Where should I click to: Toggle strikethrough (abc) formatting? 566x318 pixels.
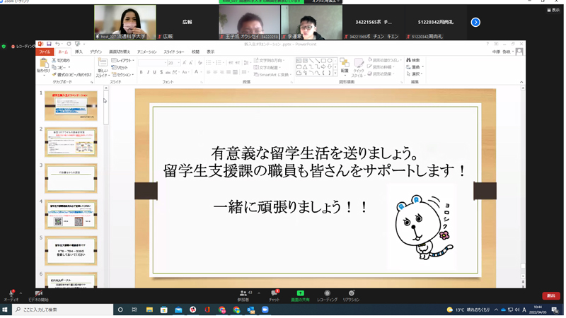168,72
